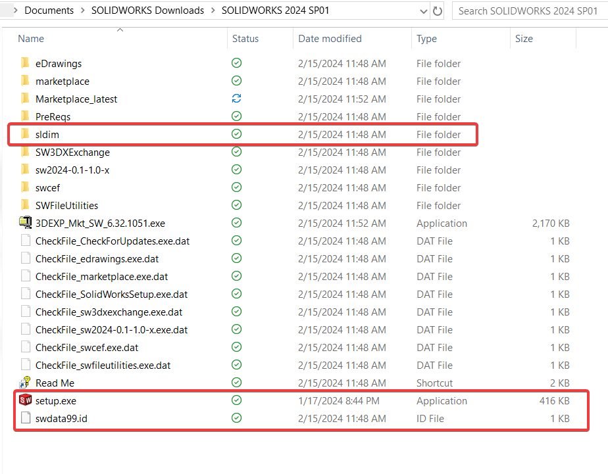Click the Status column header

pos(245,39)
